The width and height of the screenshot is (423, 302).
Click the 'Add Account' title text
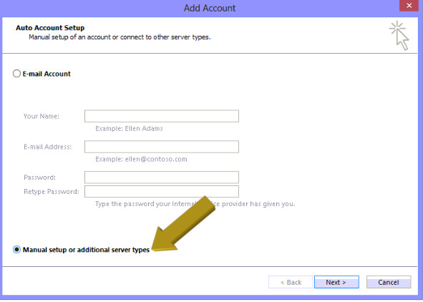(210, 8)
